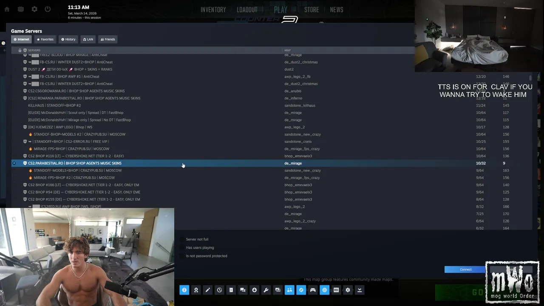Open the LAN servers tab
The height and width of the screenshot is (306, 544).
[88, 39]
